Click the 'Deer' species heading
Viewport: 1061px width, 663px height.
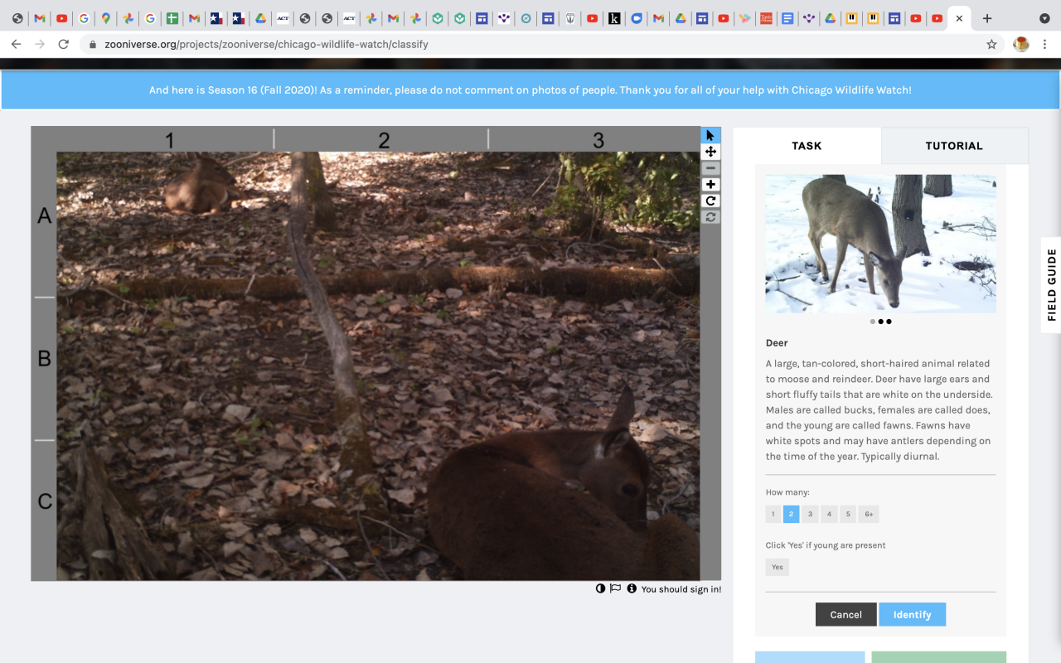coord(777,343)
